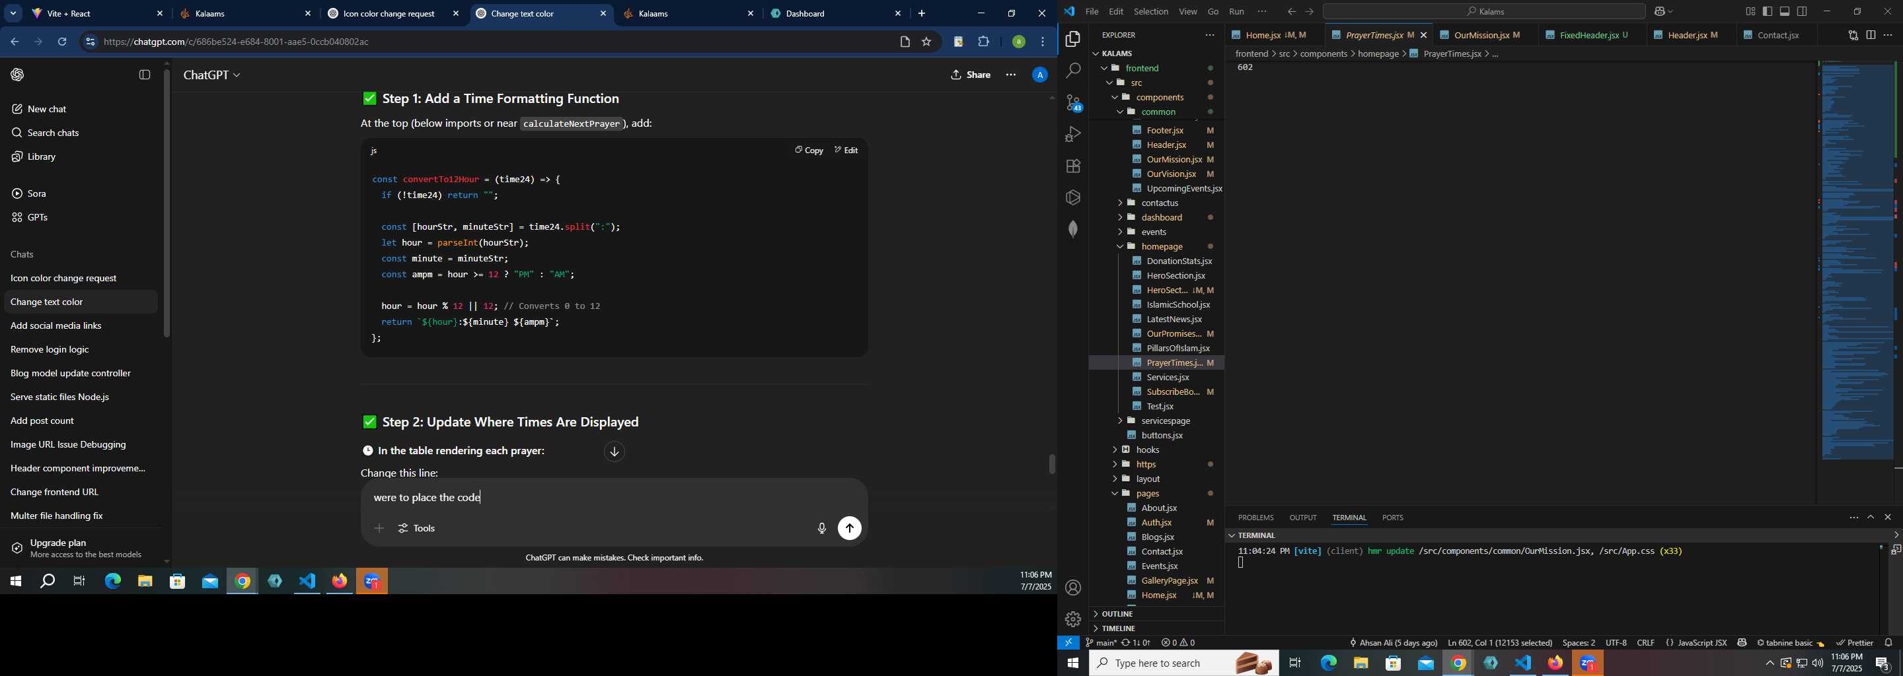The image size is (1903, 676).
Task: Expand the dashboard folder
Action: [x=1120, y=218]
